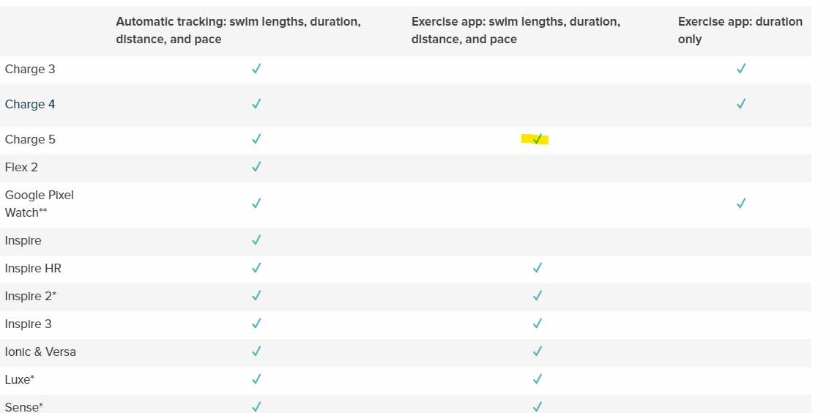Select the Google Pixel Watch row label
The image size is (837, 413).
40,204
